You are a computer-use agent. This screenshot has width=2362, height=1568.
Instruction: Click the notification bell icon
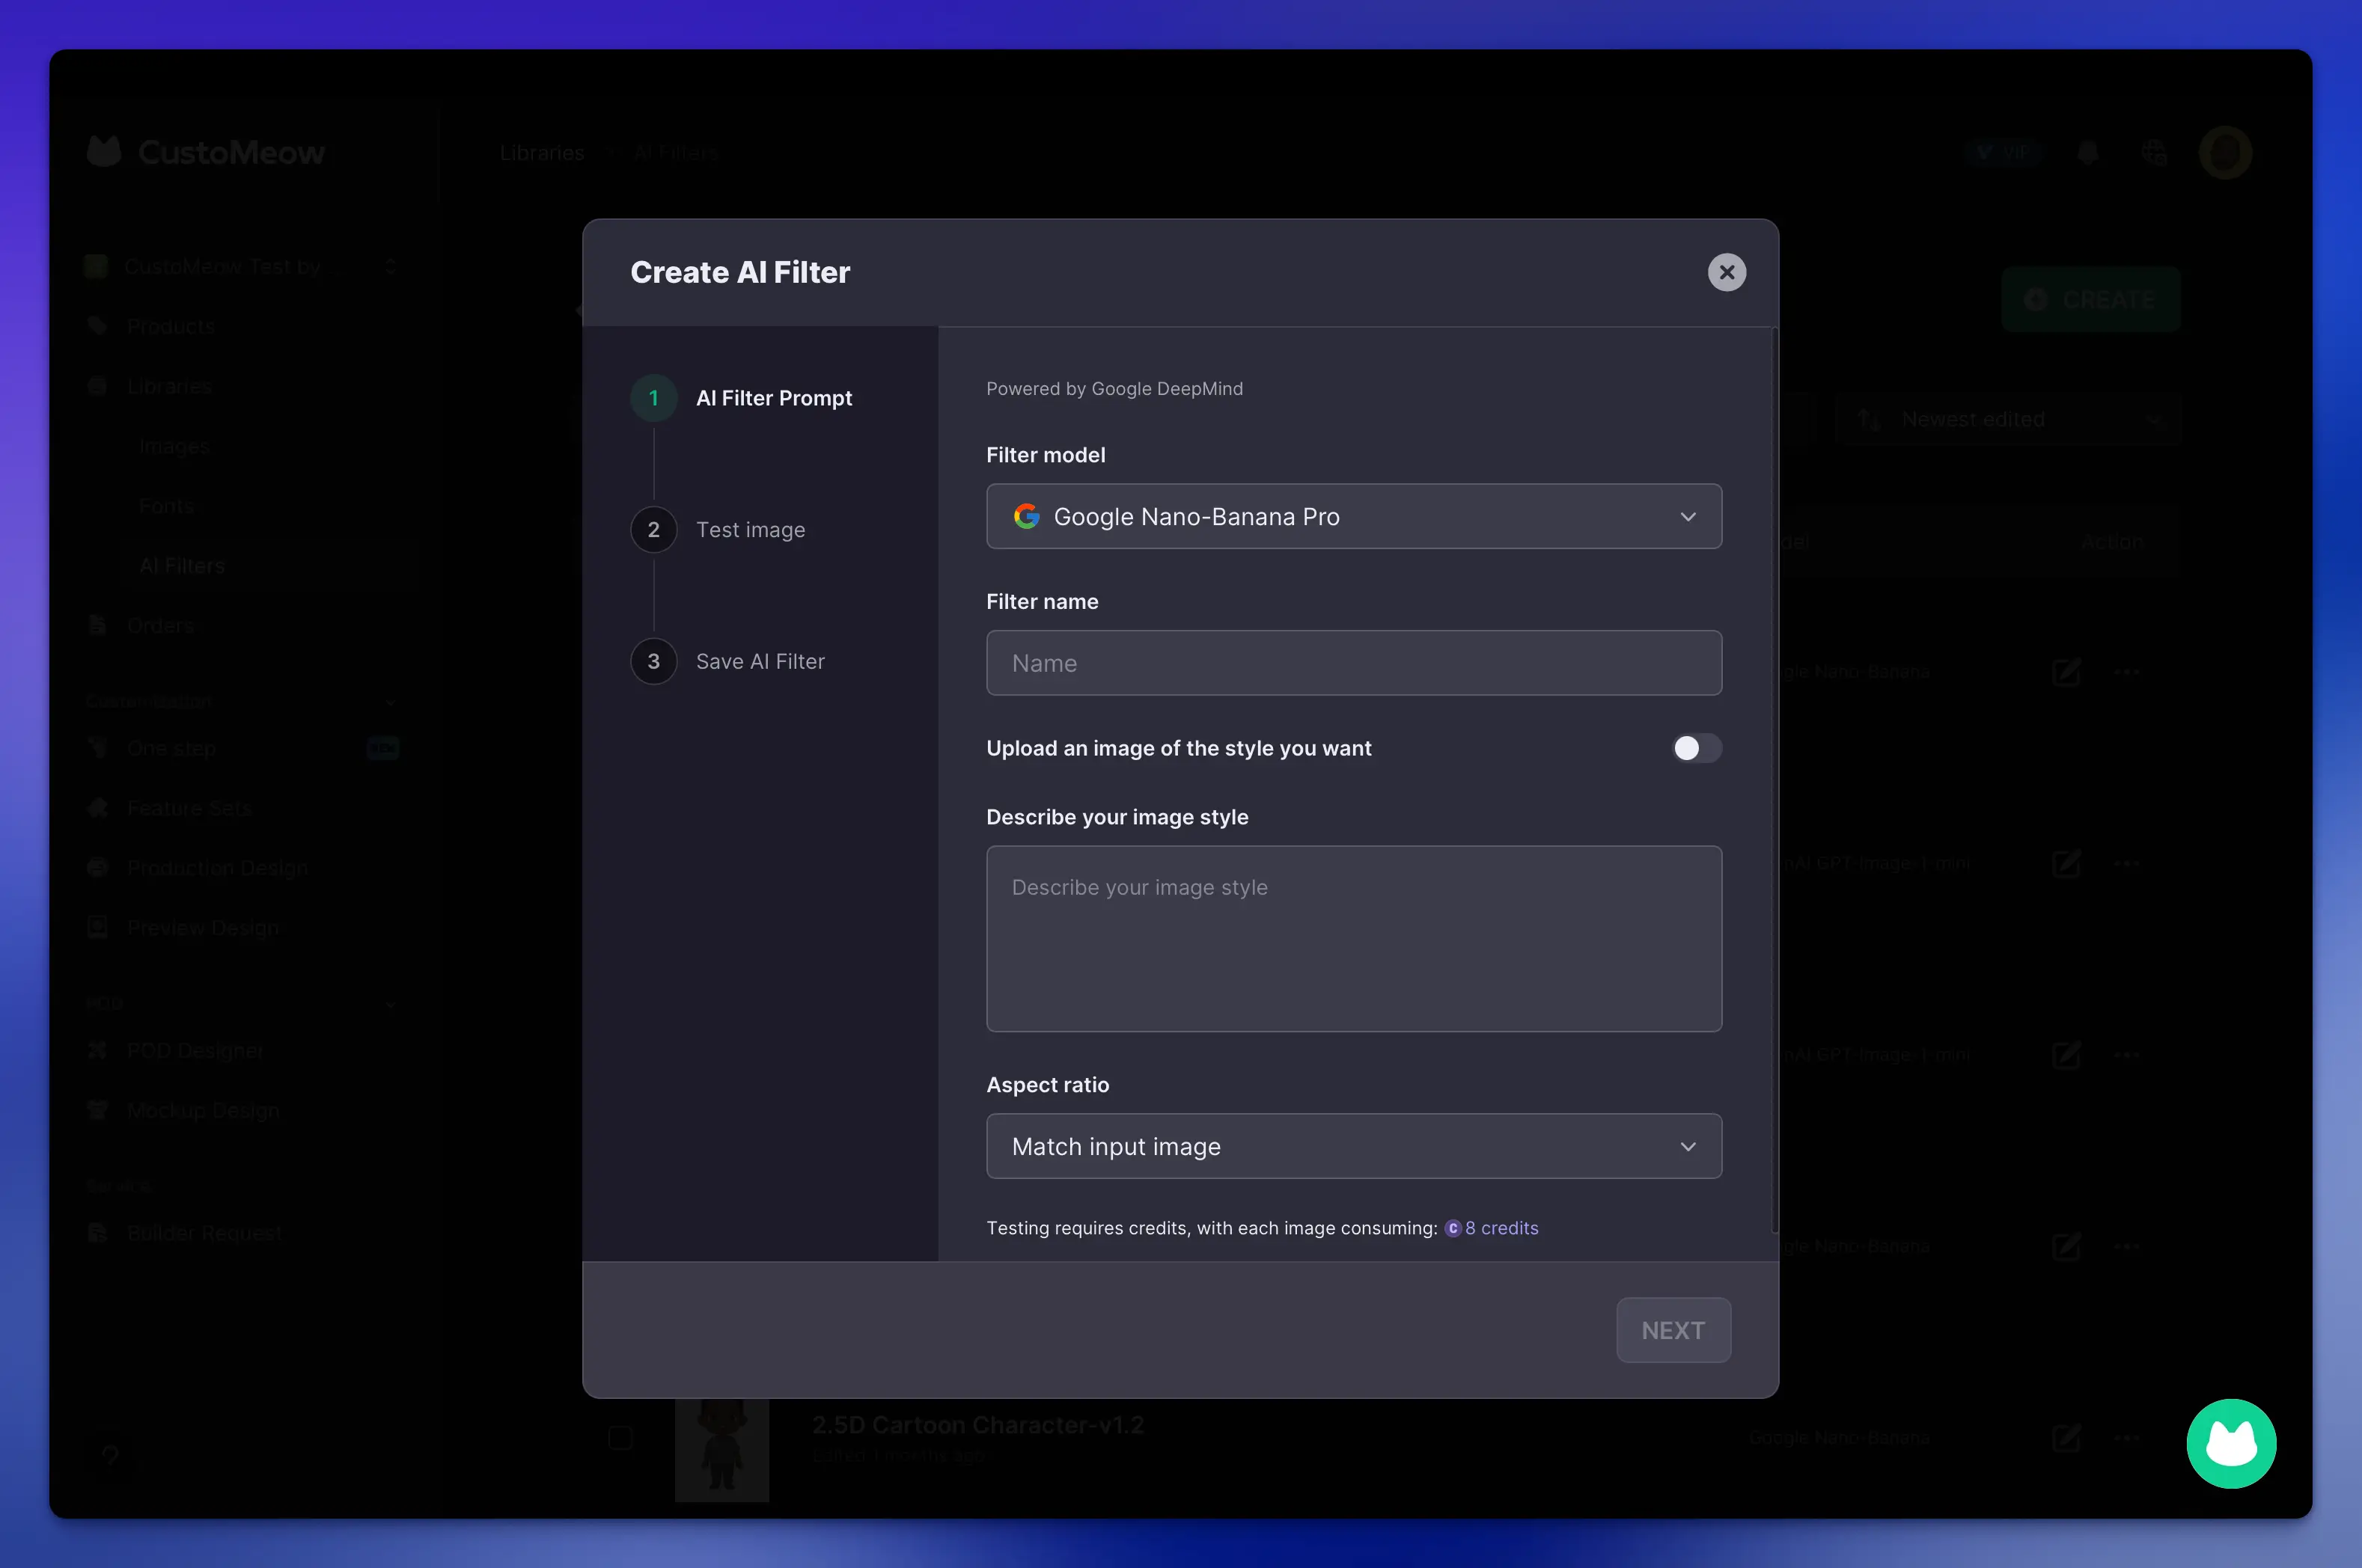coord(2088,153)
